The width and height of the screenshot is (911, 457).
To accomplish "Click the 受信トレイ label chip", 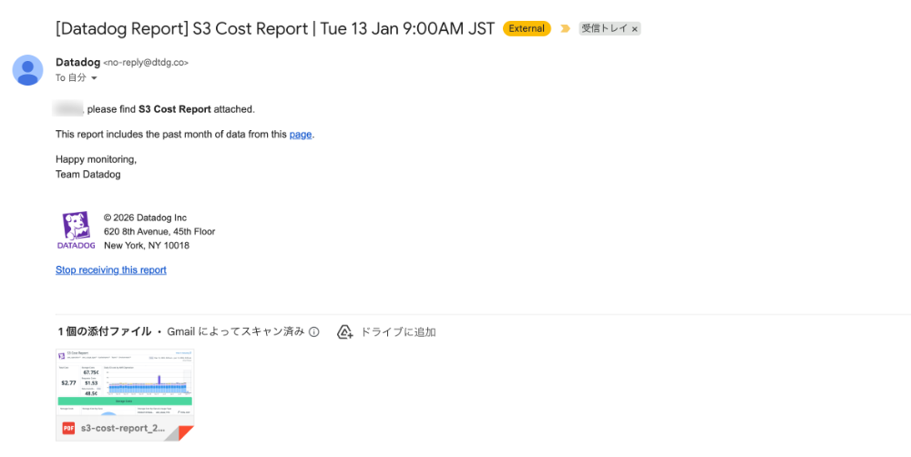I will [x=609, y=28].
